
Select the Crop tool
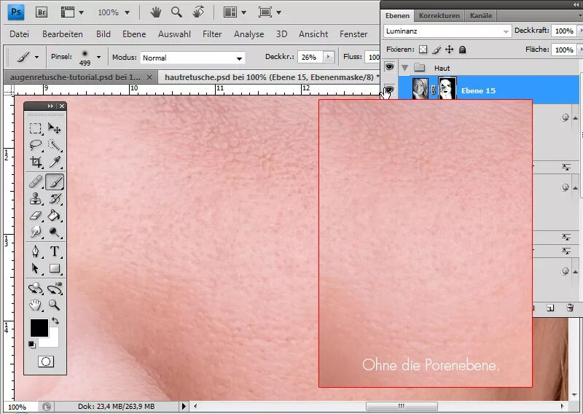(x=36, y=162)
